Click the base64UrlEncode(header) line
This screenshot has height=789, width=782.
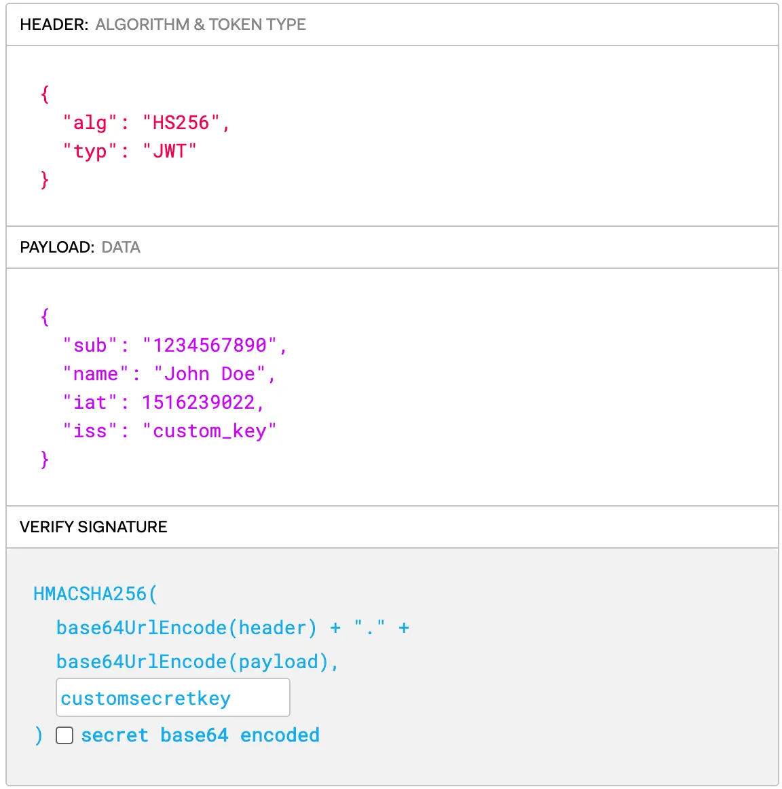pos(186,628)
